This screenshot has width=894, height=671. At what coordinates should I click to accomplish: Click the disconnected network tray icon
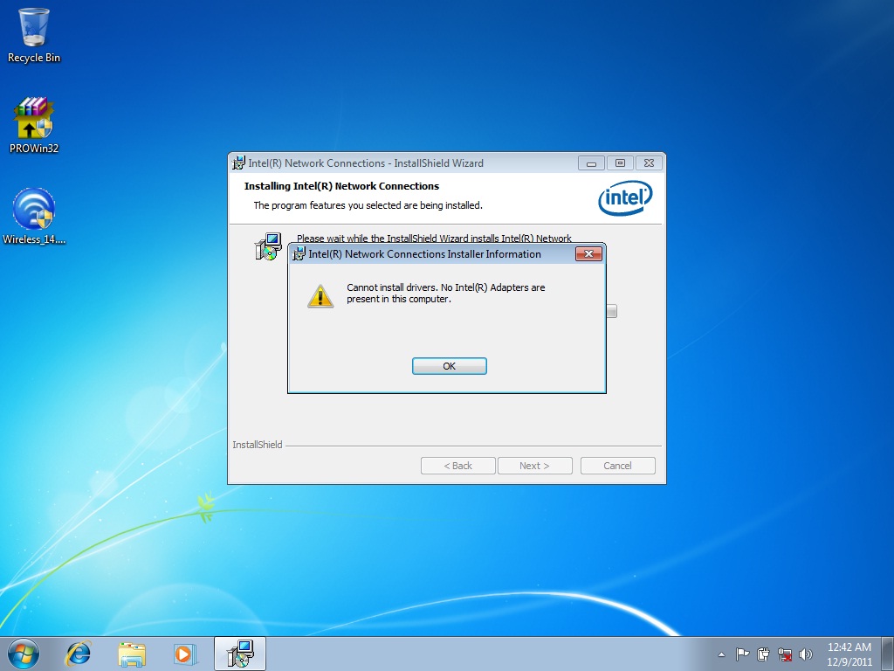785,654
